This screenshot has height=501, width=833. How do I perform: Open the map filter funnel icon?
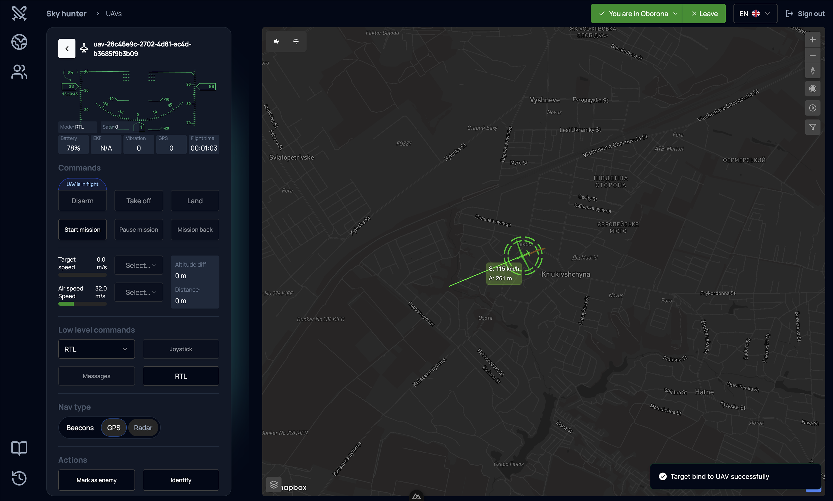[812, 127]
